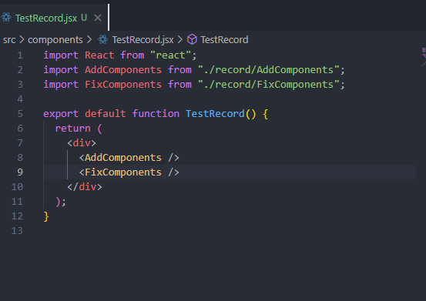Click line number 5 in gutter

pyautogui.click(x=20, y=114)
